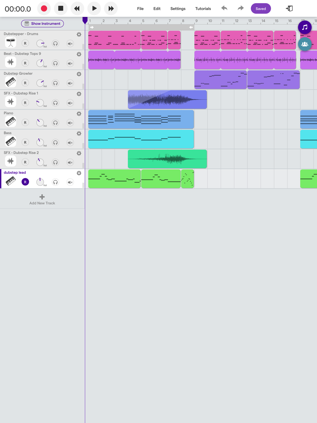This screenshot has height=423, width=317.
Task: Click bar 9 on the ruler
Action: tap(197, 21)
